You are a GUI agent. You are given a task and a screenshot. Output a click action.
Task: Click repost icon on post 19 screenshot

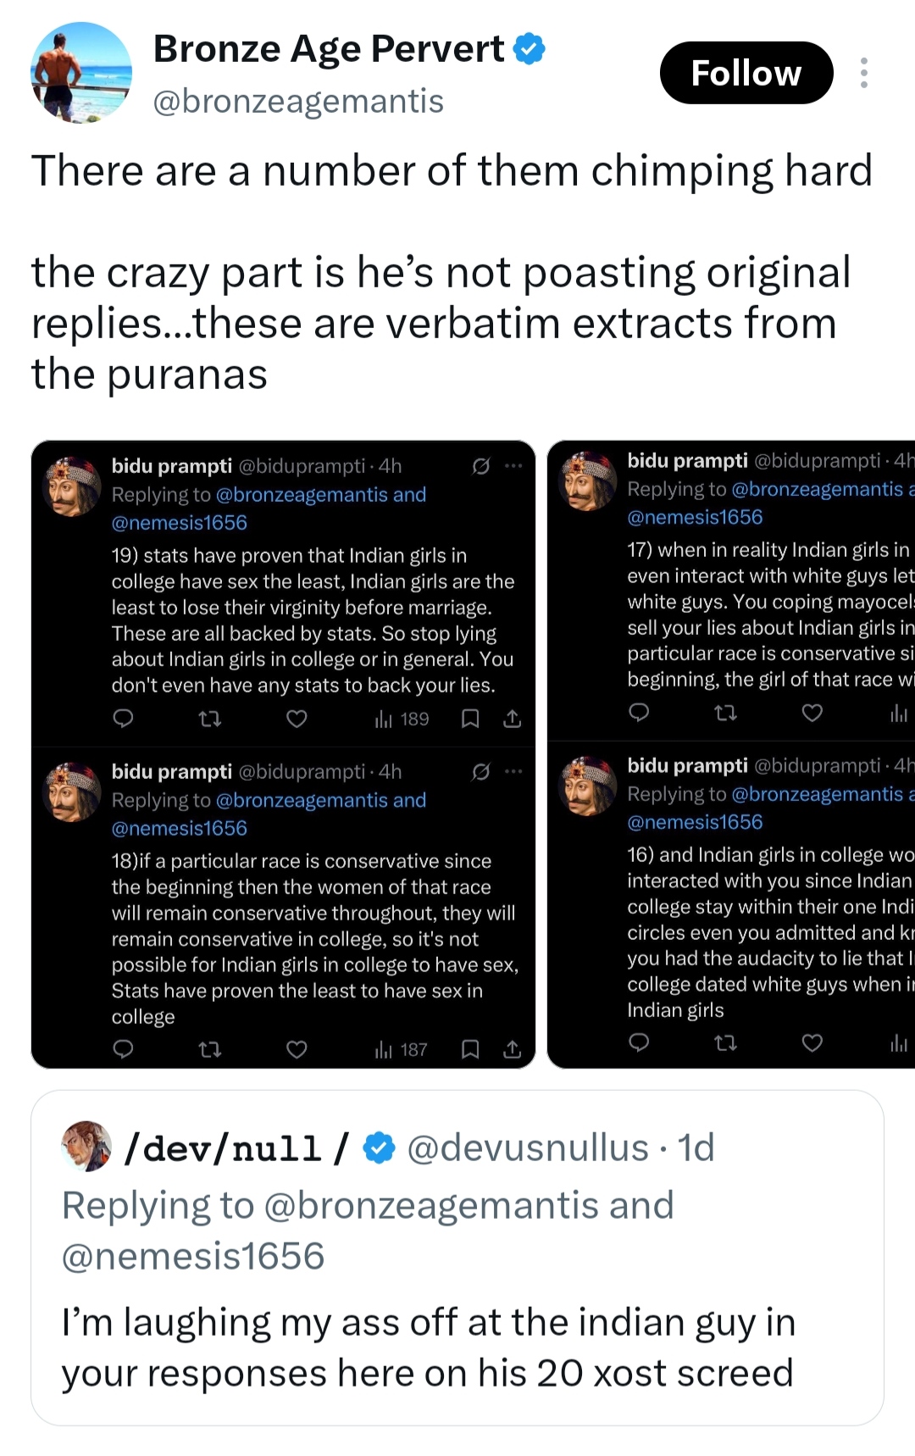209,719
